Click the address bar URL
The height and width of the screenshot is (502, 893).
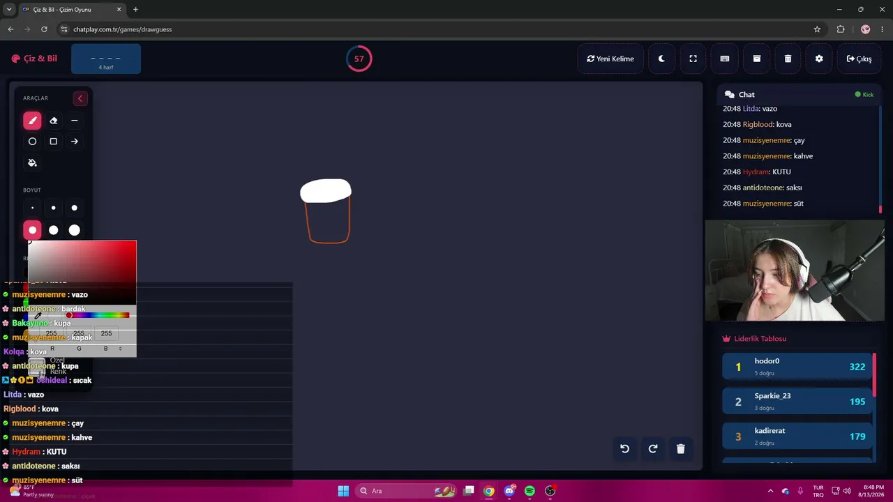[x=123, y=29]
